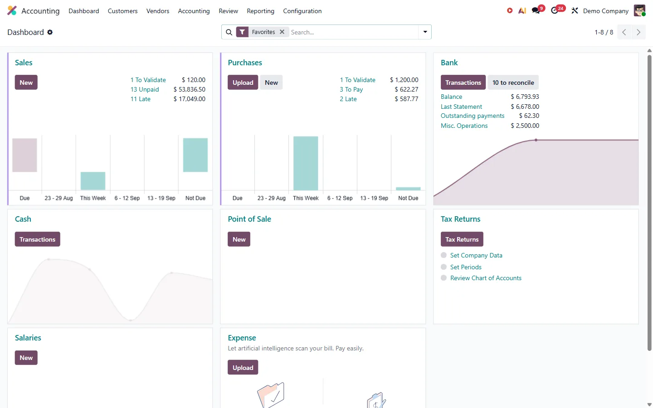The width and height of the screenshot is (653, 408).
Task: Click Set Periods step
Action: pyautogui.click(x=466, y=267)
